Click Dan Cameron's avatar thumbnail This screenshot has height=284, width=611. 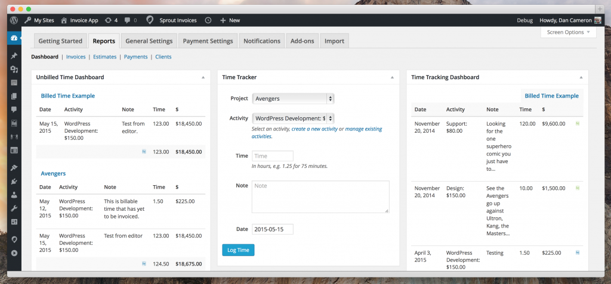pyautogui.click(x=598, y=20)
